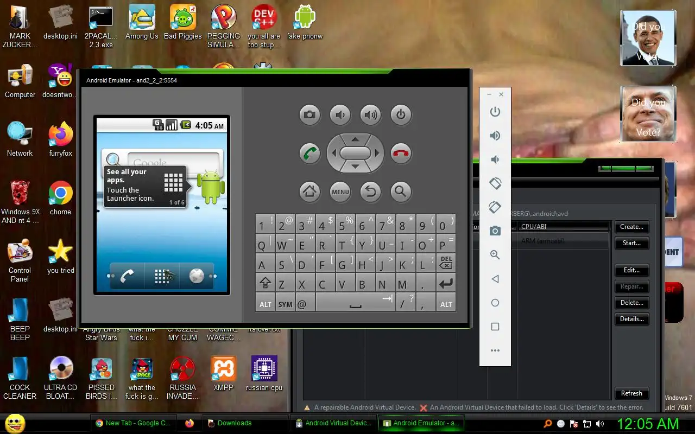
Task: Open the chome desktop shortcut
Action: 60,198
